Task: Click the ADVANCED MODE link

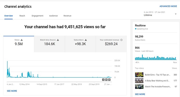Action: (168, 6)
